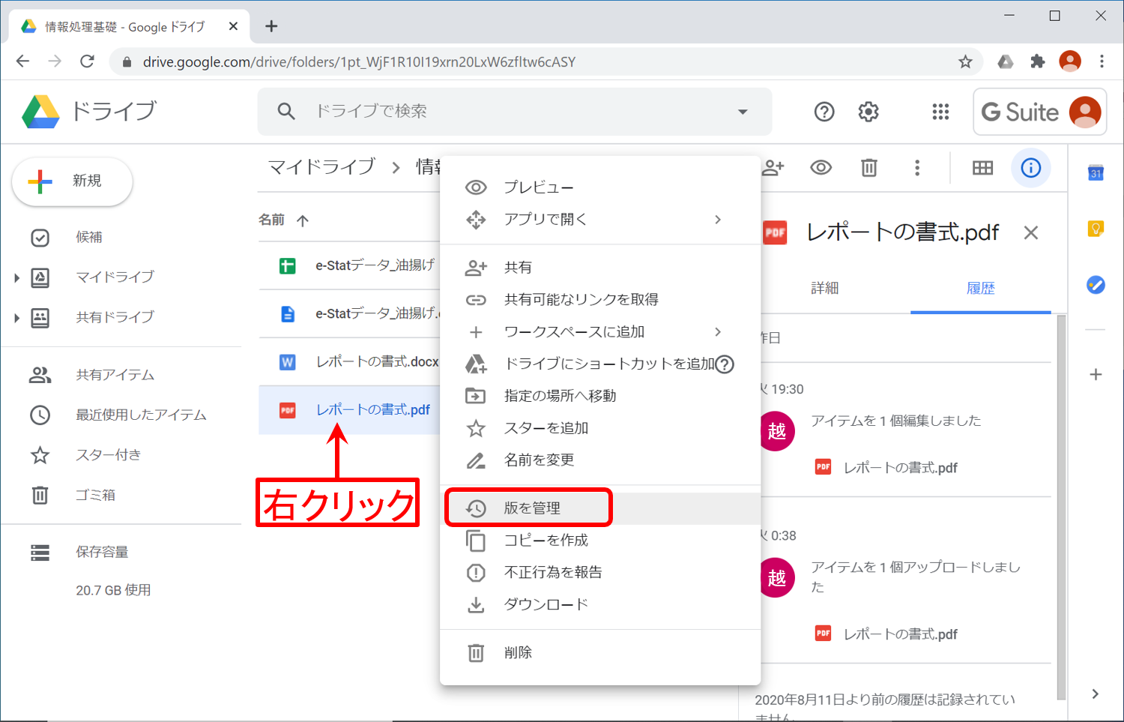The image size is (1124, 722).
Task: Reload the page button
Action: tap(87, 61)
